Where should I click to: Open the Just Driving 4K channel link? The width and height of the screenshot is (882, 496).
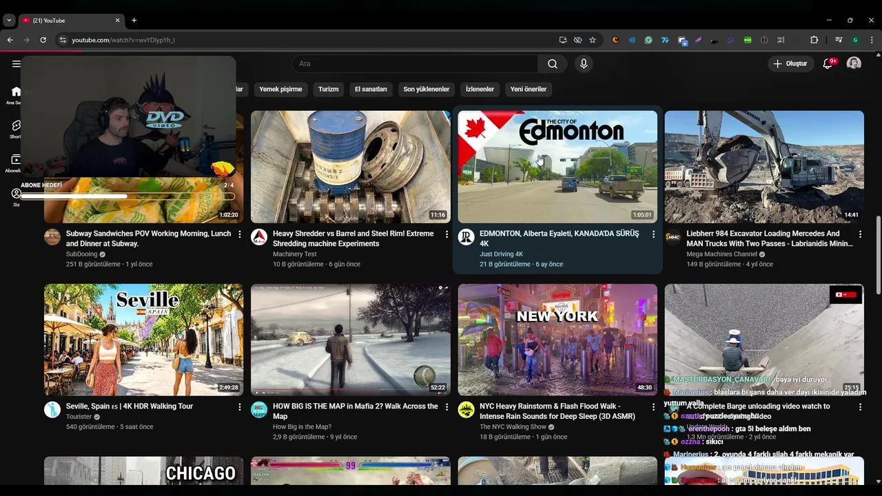click(x=501, y=254)
